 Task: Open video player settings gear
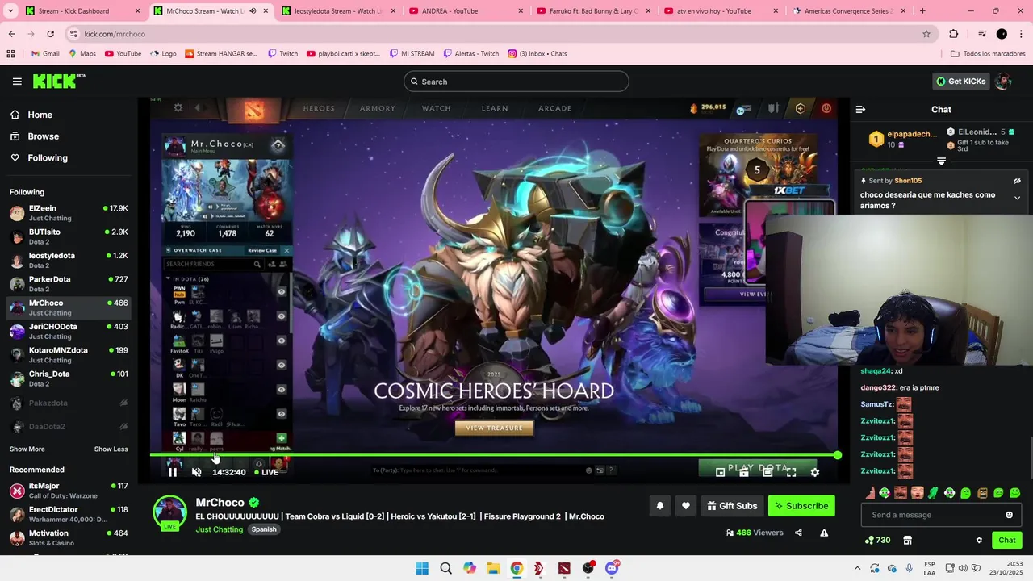(x=815, y=472)
